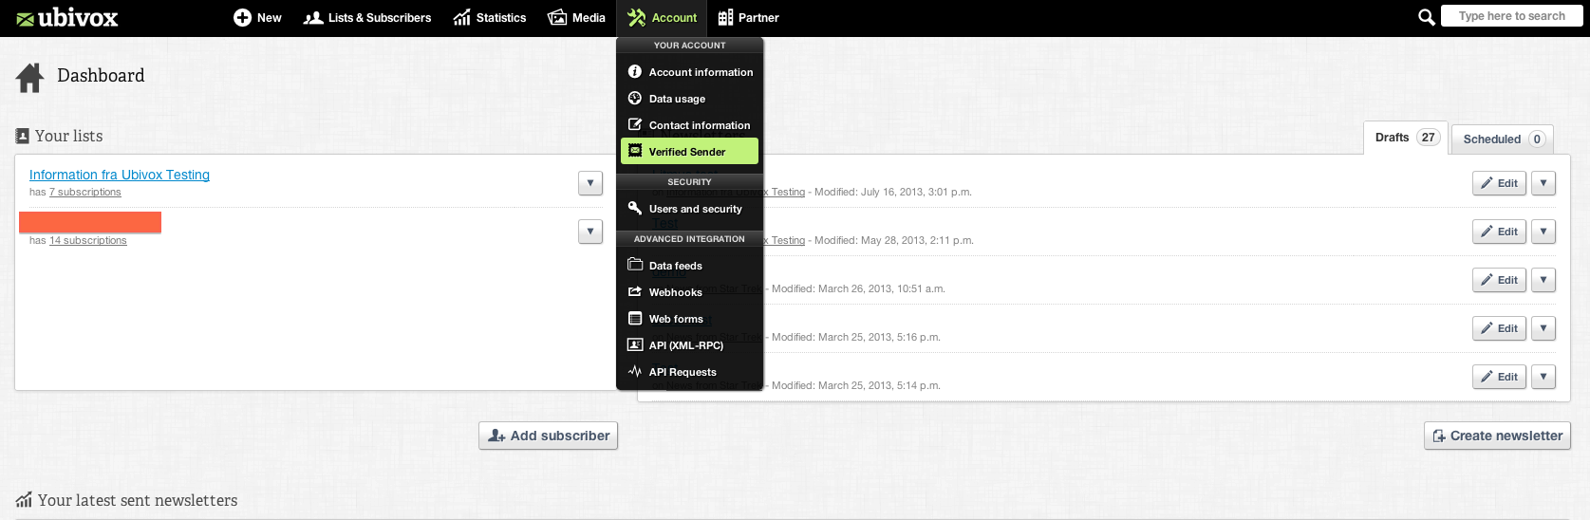Select Contact information entry
This screenshot has height=520, width=1590.
[x=689, y=125]
